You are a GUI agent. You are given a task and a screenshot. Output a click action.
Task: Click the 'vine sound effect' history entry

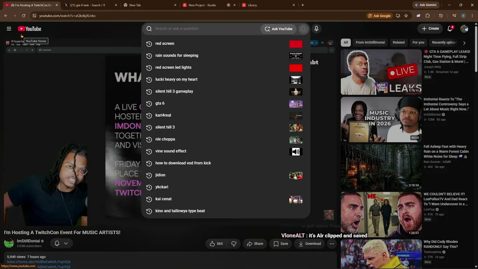[226, 151]
